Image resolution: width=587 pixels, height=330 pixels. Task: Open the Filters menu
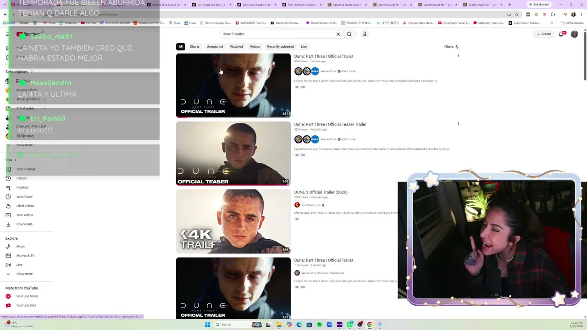pyautogui.click(x=451, y=47)
